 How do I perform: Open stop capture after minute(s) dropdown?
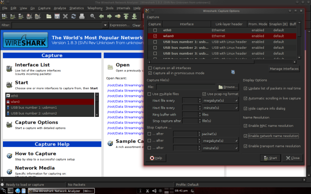220,148
